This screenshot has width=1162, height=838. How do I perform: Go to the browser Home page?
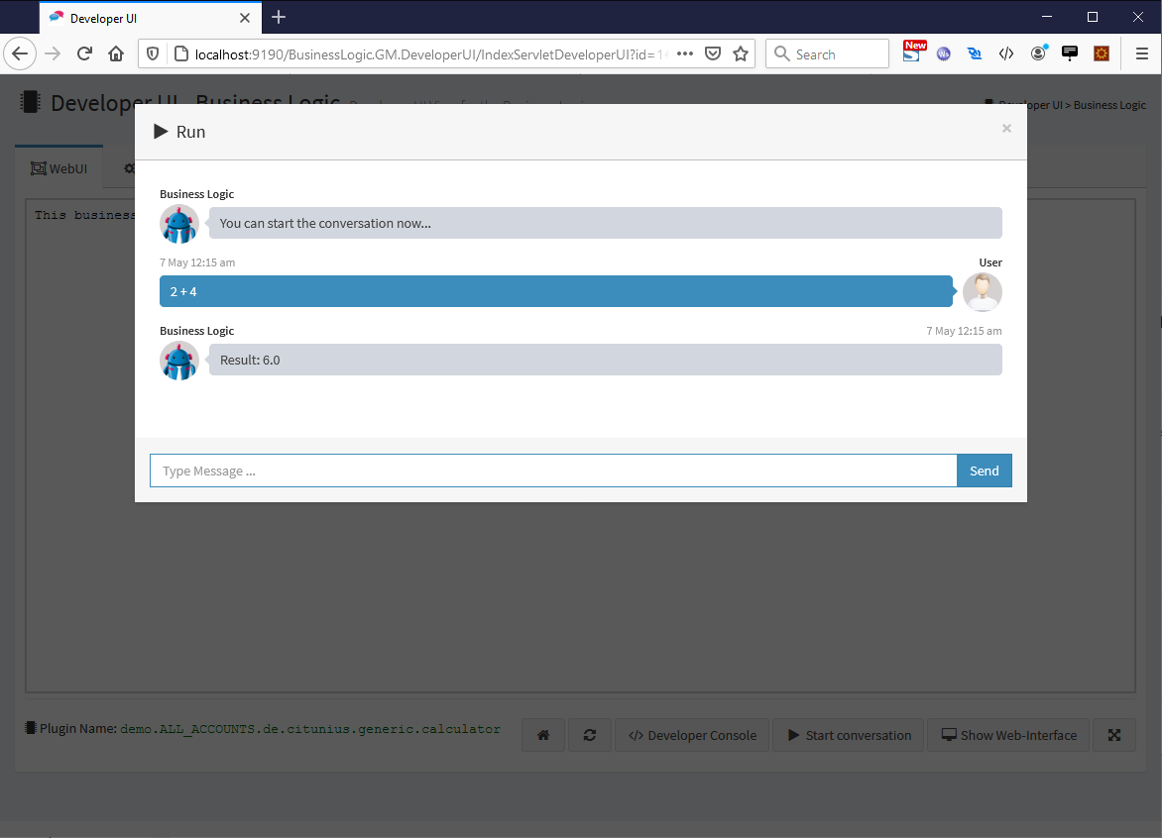pyautogui.click(x=116, y=53)
